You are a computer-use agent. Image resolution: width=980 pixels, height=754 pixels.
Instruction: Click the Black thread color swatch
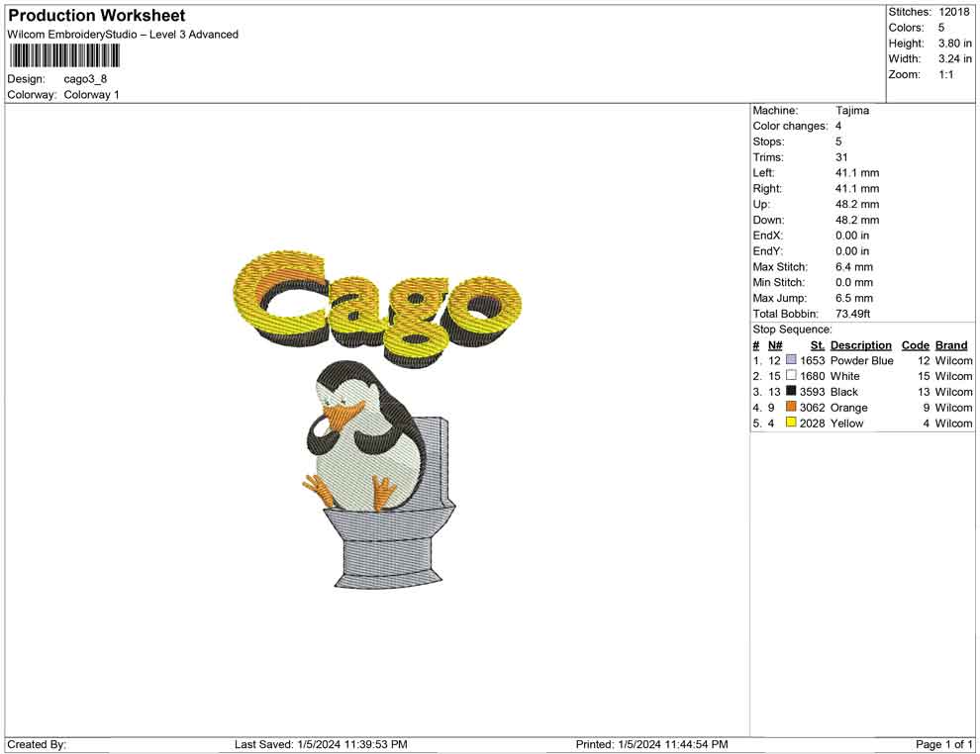tap(791, 391)
